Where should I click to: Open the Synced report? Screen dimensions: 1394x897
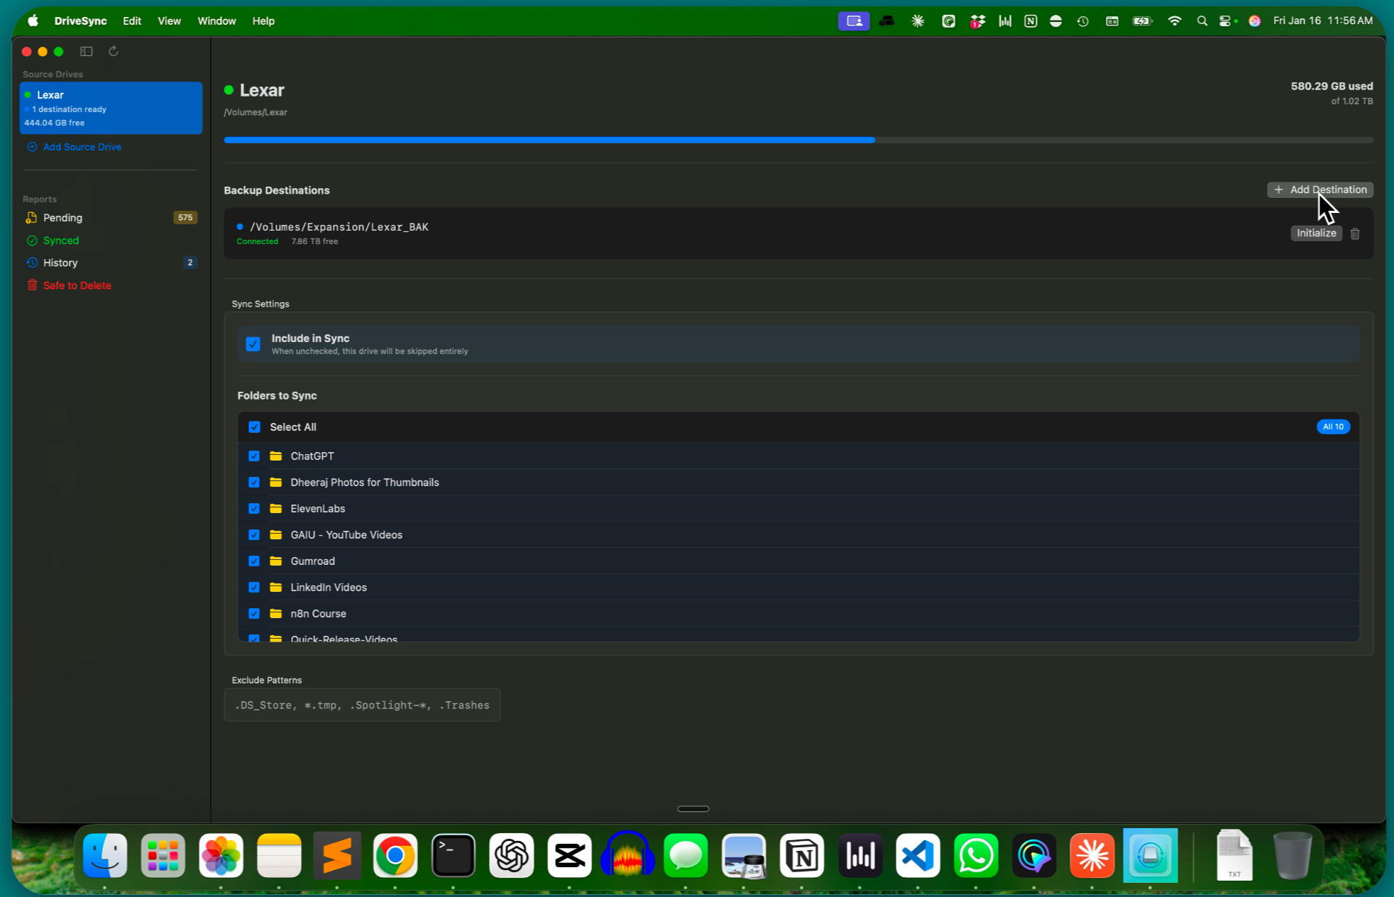point(60,241)
